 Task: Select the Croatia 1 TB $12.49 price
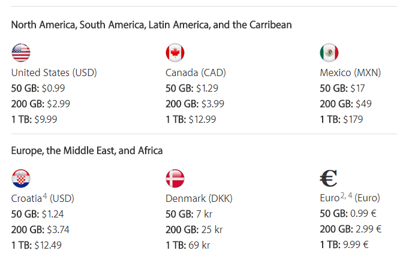tap(36, 245)
